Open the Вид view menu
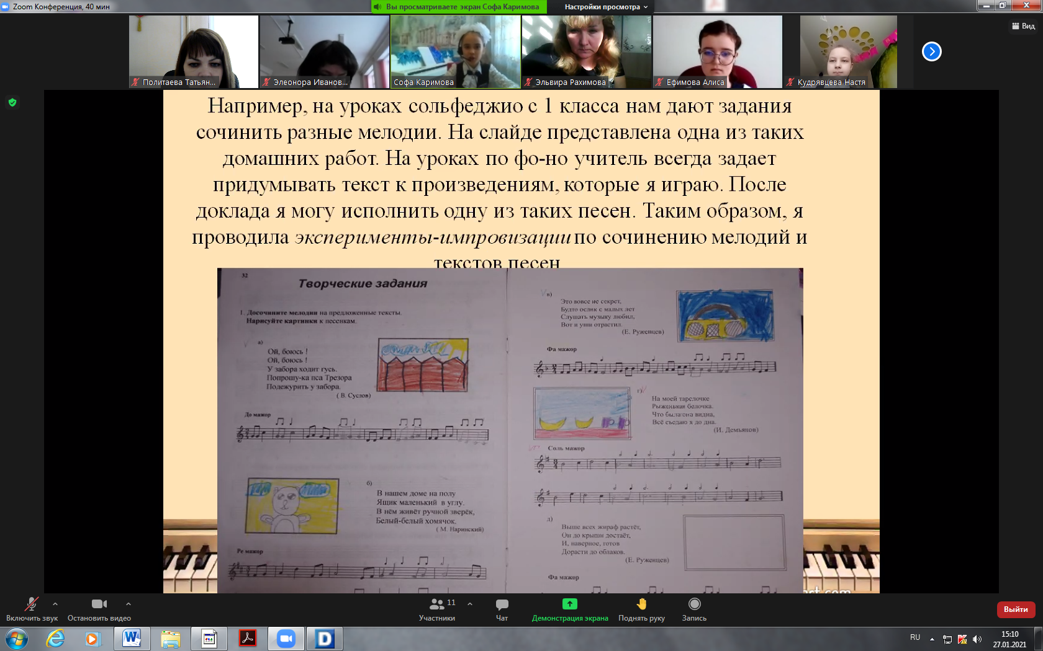 click(1023, 26)
